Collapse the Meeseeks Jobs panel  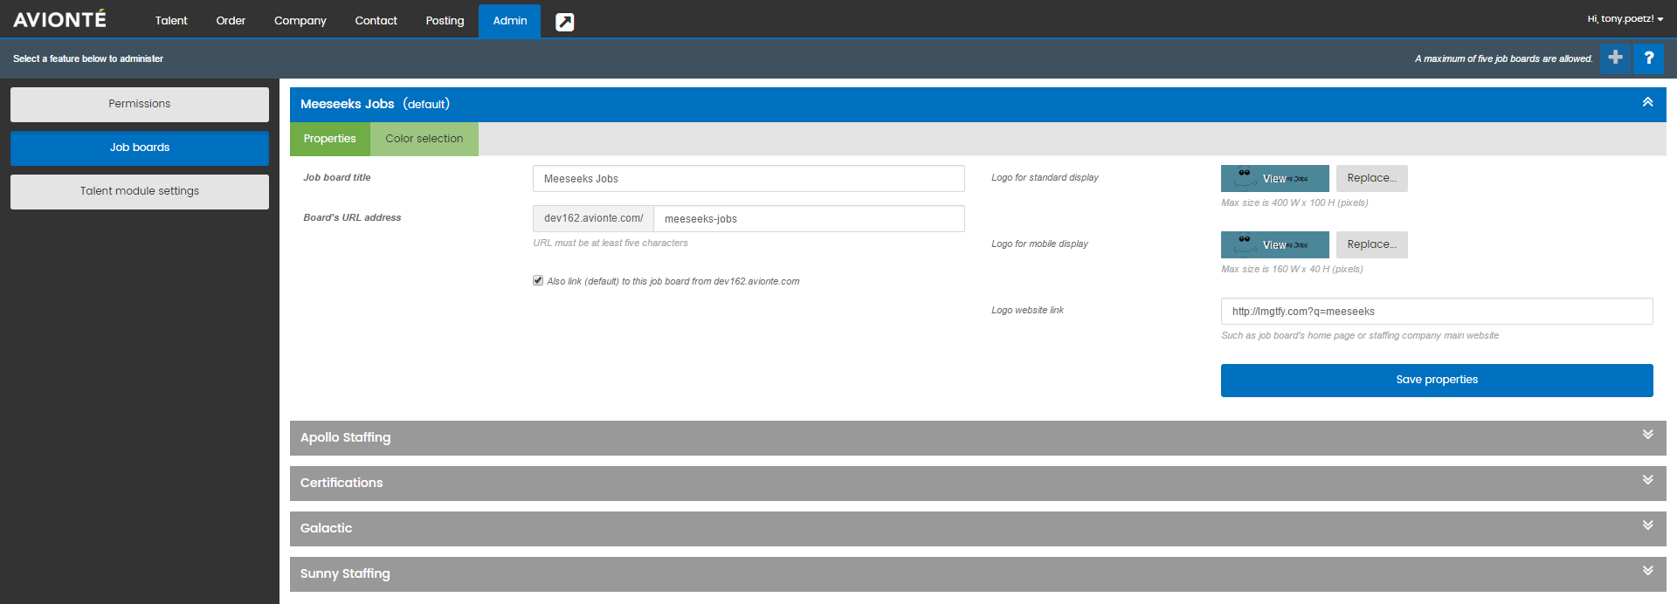tap(1647, 103)
